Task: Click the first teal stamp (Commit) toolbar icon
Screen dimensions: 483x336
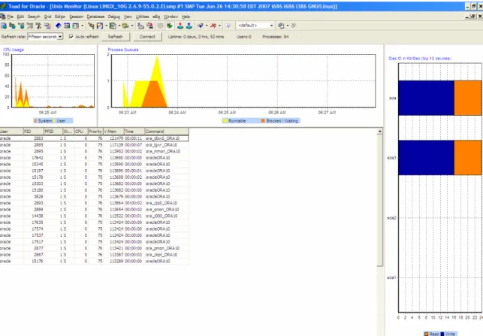Action: [180, 26]
